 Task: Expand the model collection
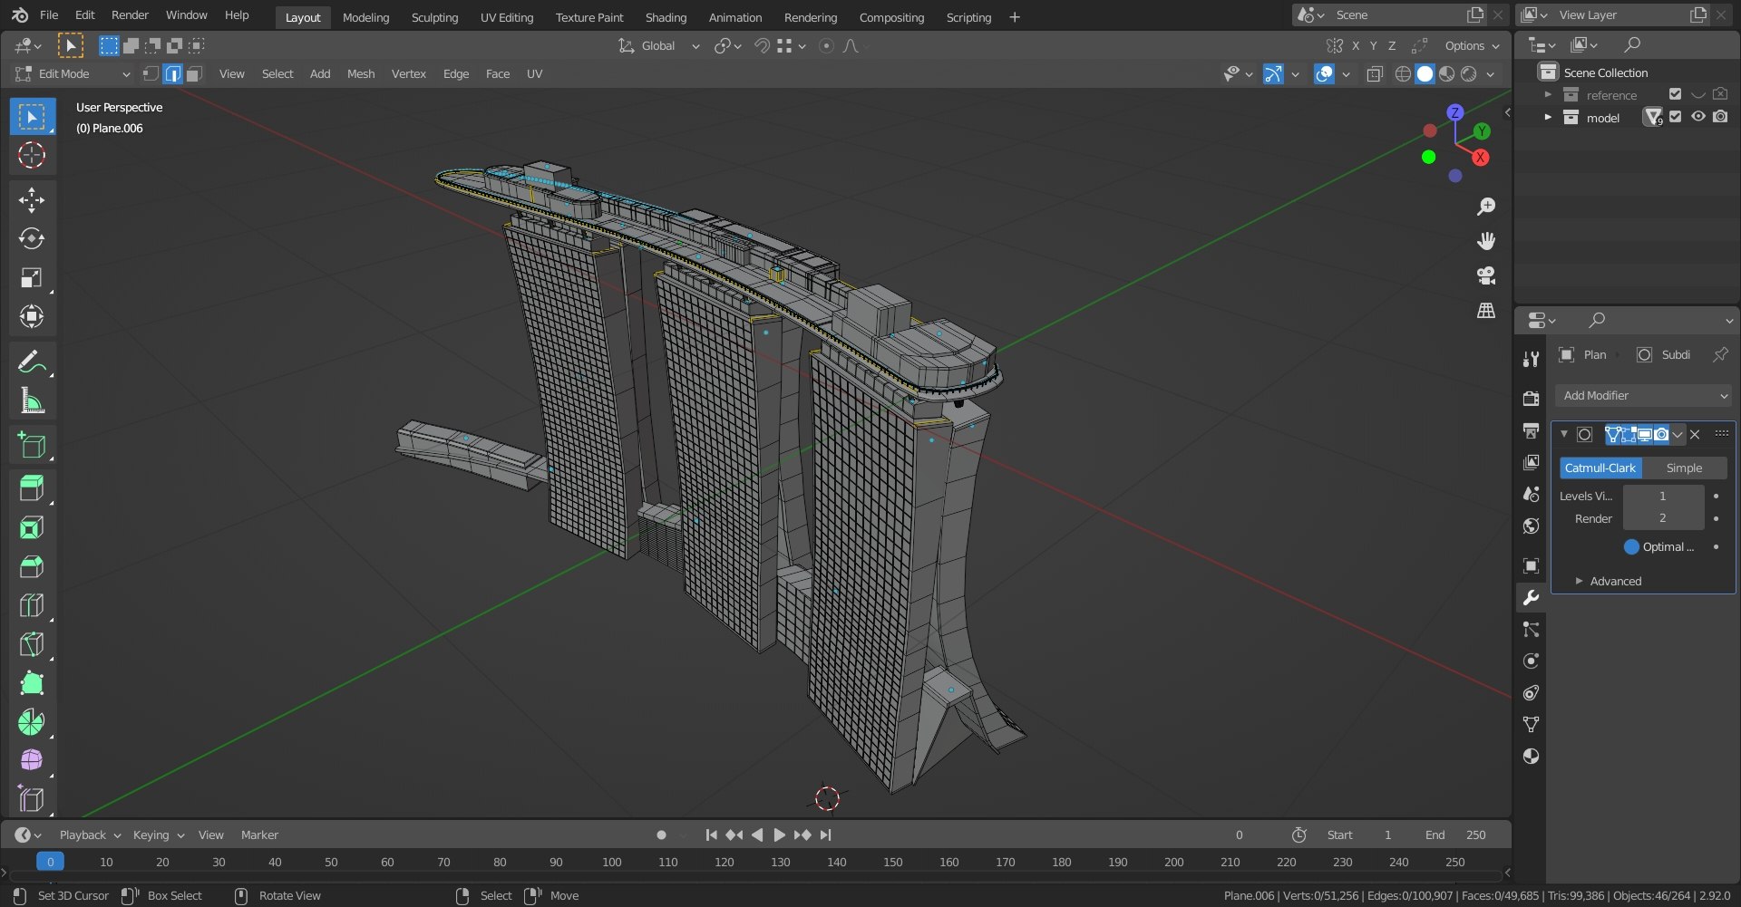coord(1548,118)
